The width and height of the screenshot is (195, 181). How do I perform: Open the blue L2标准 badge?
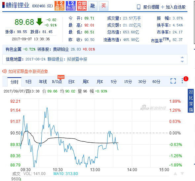[71, 6]
